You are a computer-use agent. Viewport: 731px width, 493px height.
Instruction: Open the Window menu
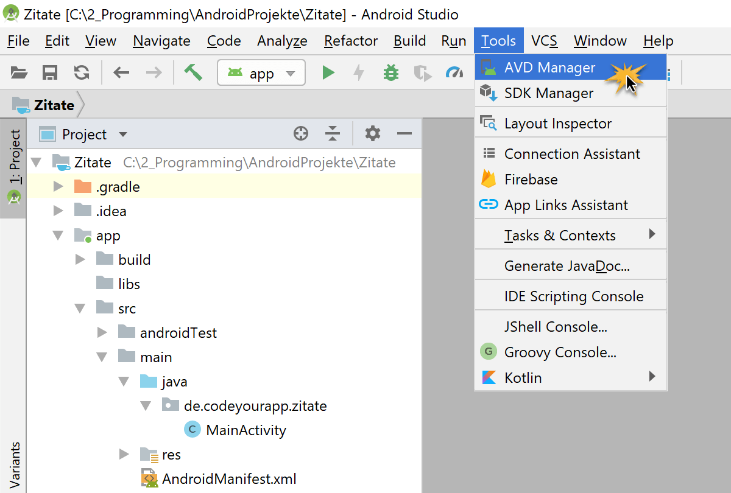[600, 41]
